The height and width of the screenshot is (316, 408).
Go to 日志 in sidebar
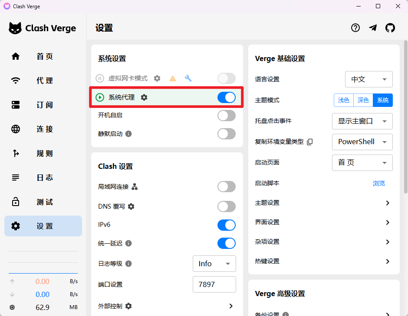[x=43, y=177]
